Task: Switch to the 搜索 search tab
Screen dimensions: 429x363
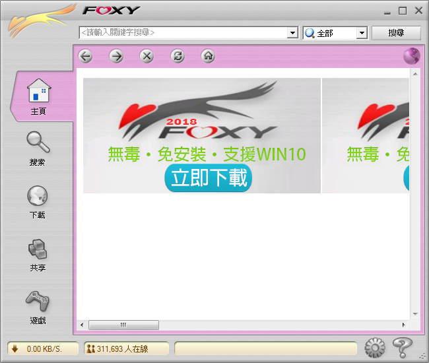Action: 38,148
